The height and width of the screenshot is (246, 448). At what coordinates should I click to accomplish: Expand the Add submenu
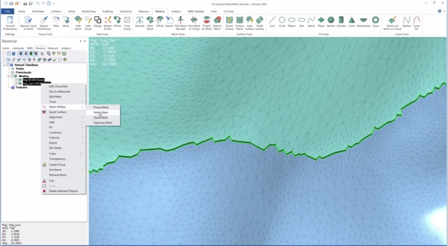coord(64,122)
